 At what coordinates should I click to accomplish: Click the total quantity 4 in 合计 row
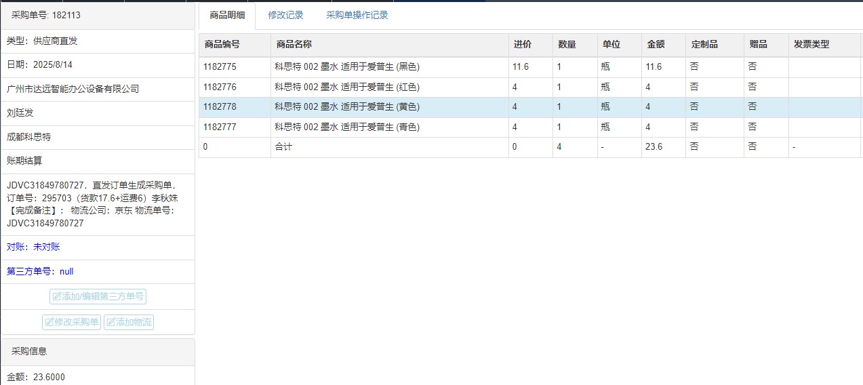tap(575, 147)
